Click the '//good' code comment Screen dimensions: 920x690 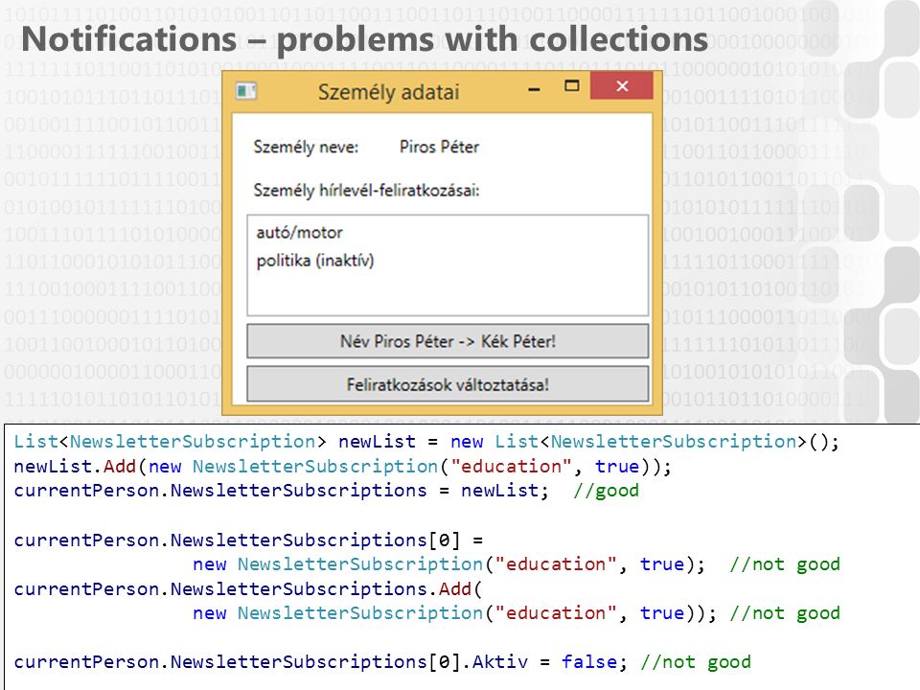(606, 491)
